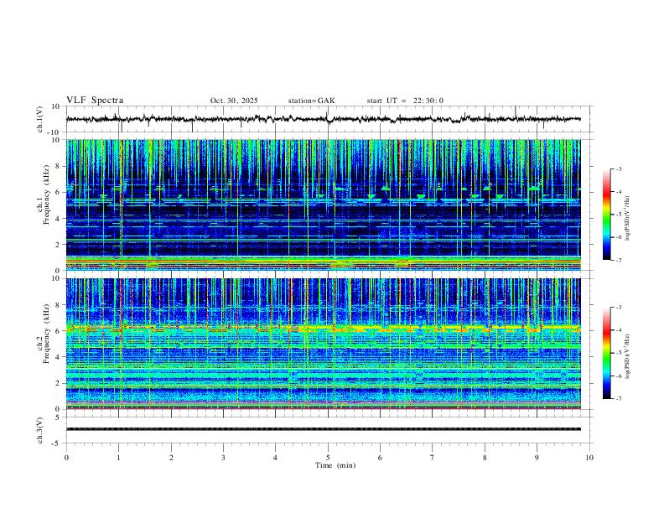Image resolution: width=664 pixels, height=513 pixels.
Task: Click the log(PSD) label beside ch.2 color bar
Action: tap(628, 356)
